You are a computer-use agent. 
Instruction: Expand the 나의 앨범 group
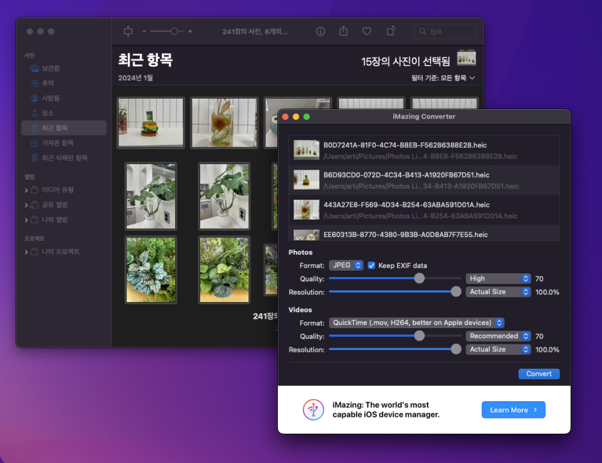[x=26, y=220]
